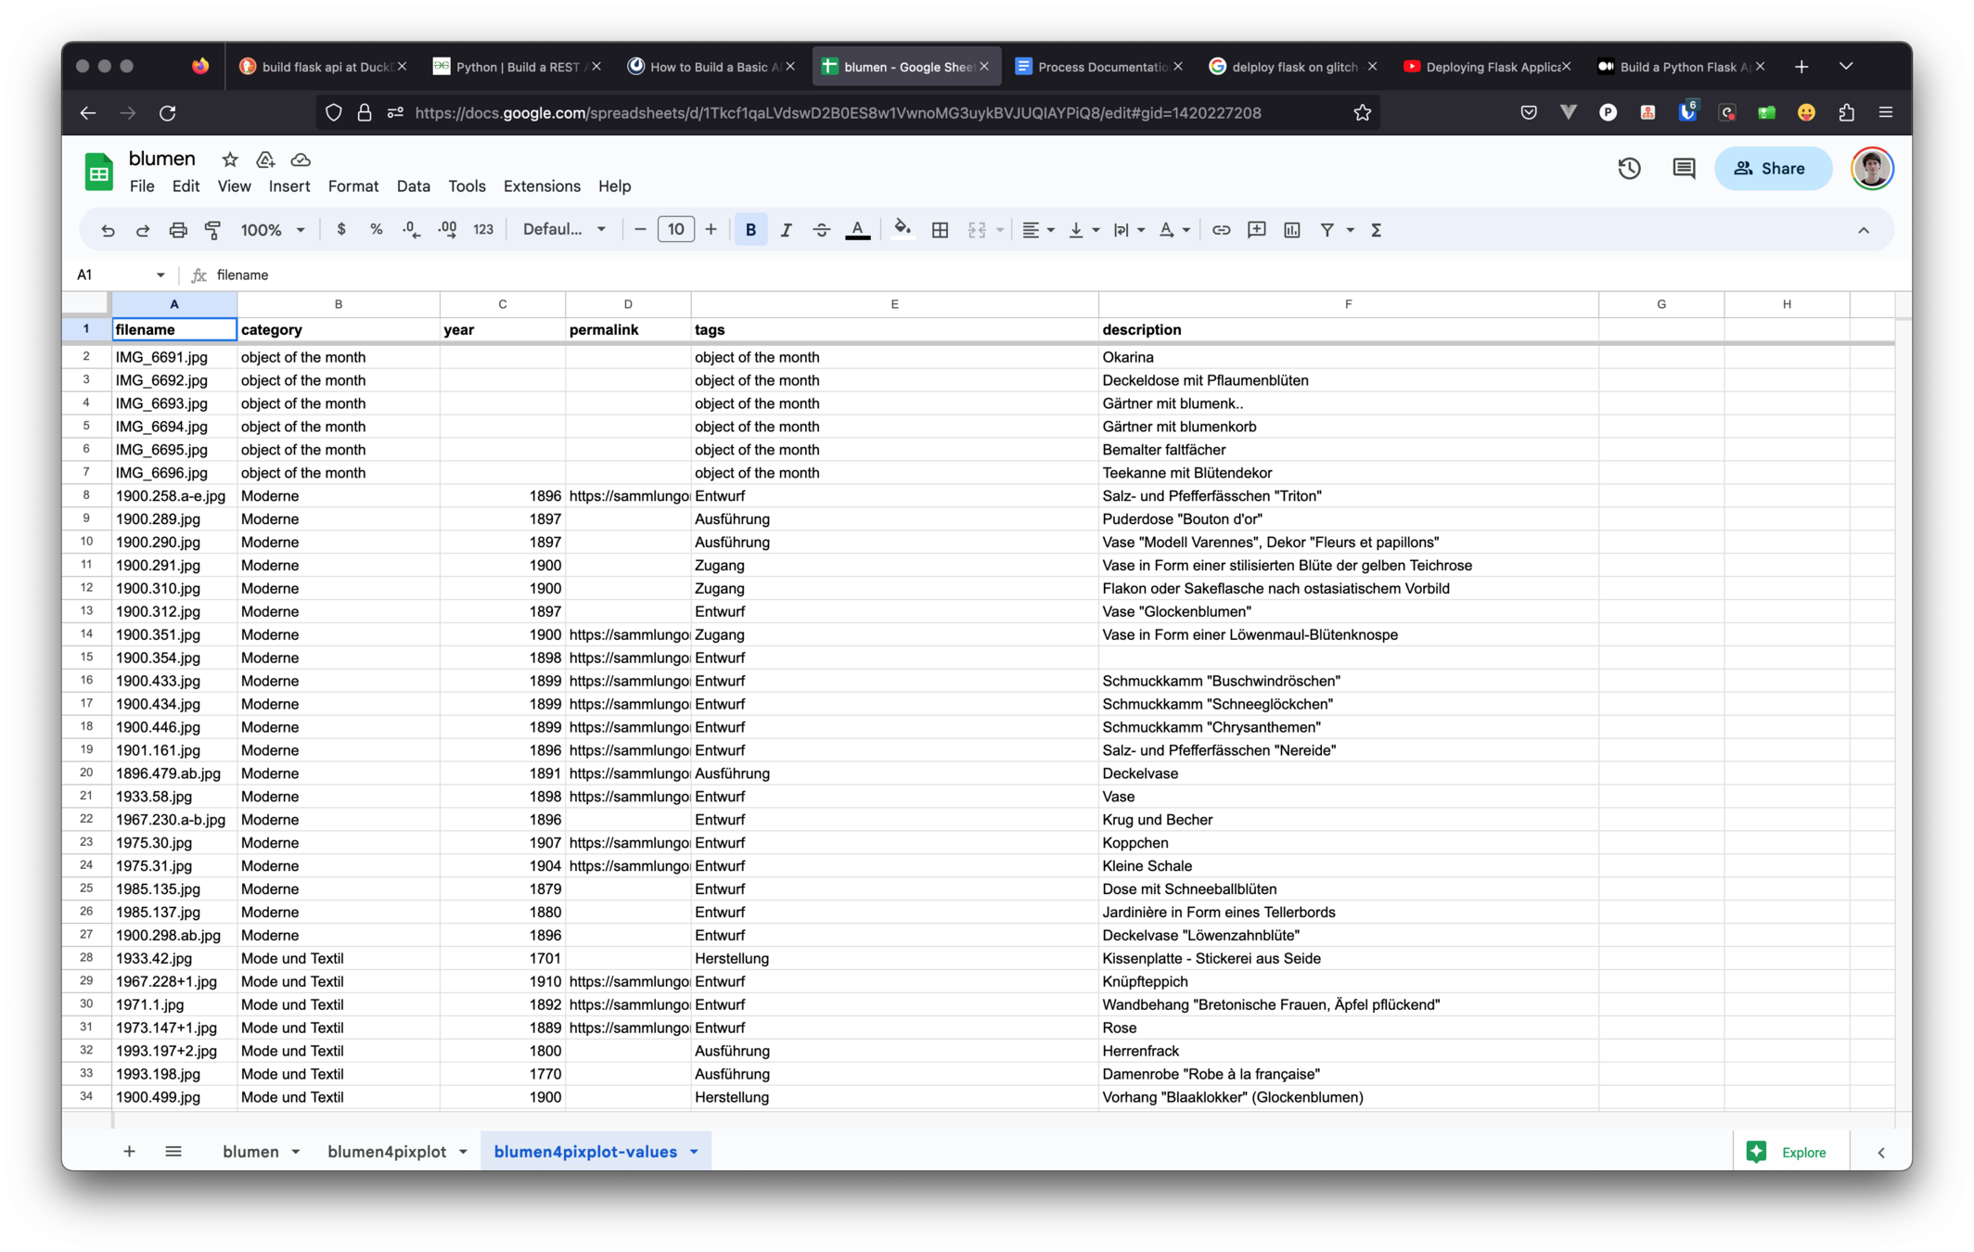Open version history clock icon
The height and width of the screenshot is (1252, 1974).
[1629, 169]
